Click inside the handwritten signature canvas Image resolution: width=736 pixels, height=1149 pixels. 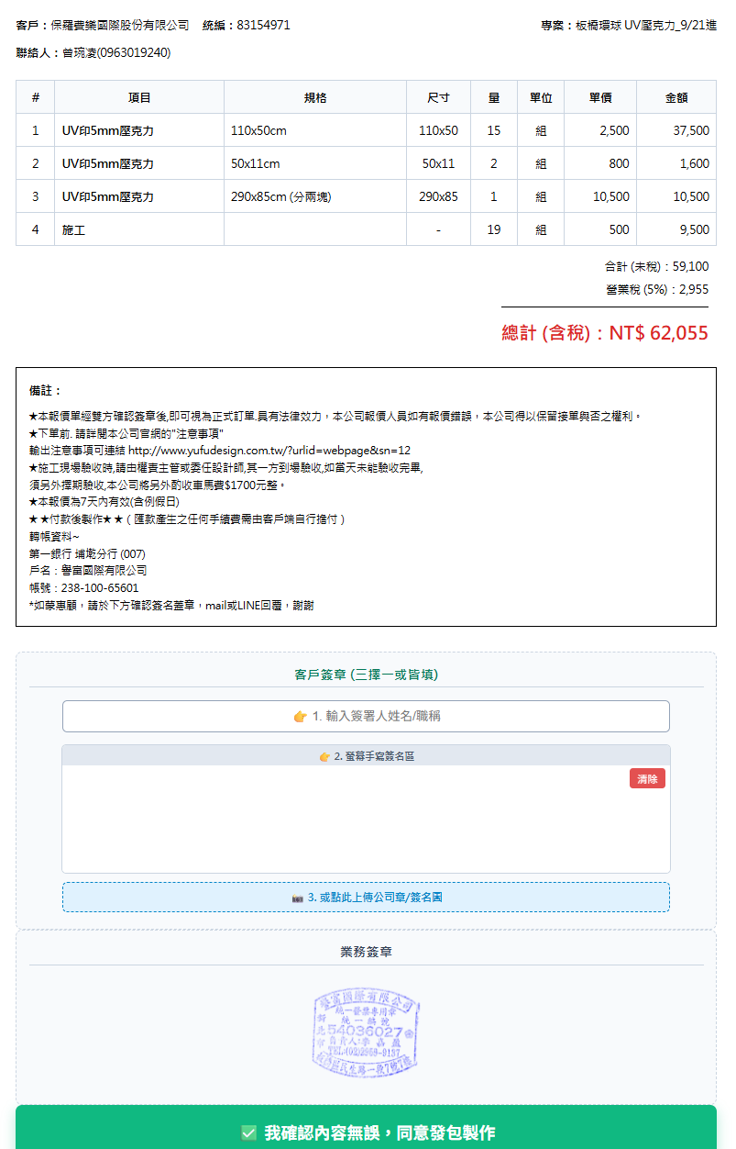coord(366,819)
